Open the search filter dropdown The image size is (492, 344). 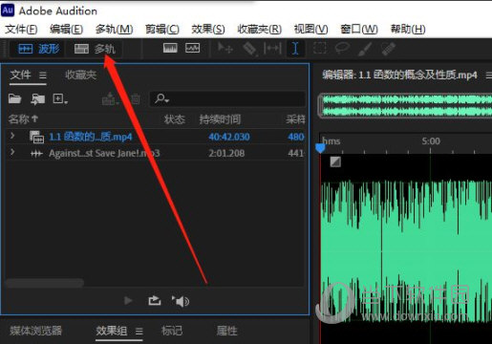[x=161, y=99]
